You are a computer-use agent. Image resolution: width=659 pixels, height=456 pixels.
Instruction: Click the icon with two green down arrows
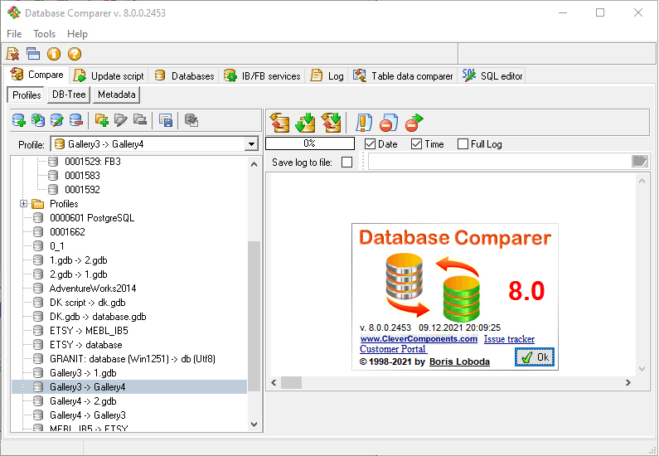(306, 123)
